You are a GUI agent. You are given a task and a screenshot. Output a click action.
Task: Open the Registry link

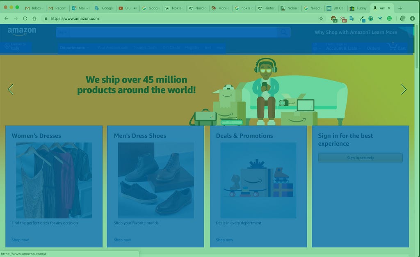point(192,48)
